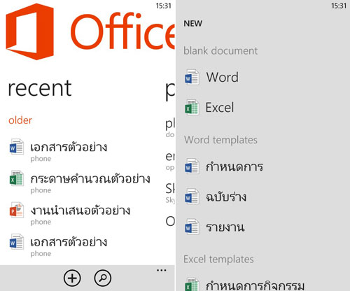Click the Word icon beside เอกสารตัวอย่าง at top
Viewport: 350px width, 291px height.
tap(16, 146)
